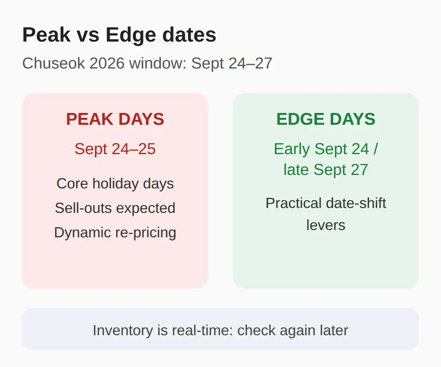Viewport: 441px width, 367px height.
Task: Click empty area of pink Peak card
Action: click(x=115, y=265)
